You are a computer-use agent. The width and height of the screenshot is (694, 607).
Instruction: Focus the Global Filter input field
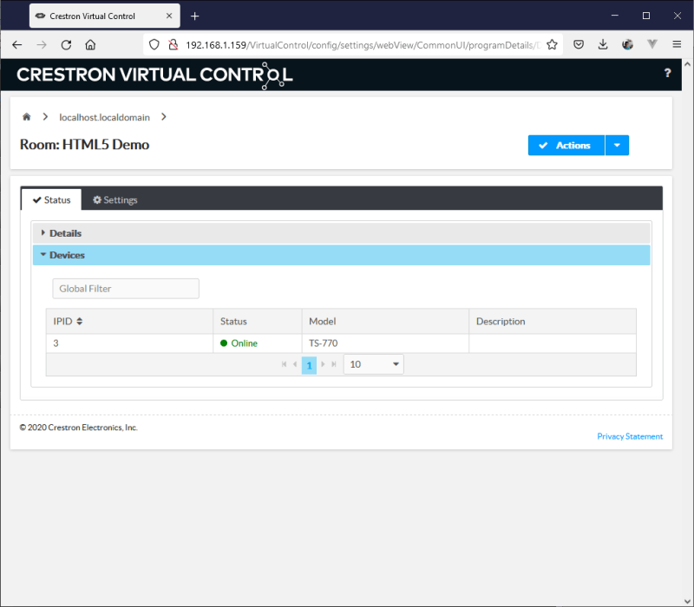pyautogui.click(x=126, y=289)
